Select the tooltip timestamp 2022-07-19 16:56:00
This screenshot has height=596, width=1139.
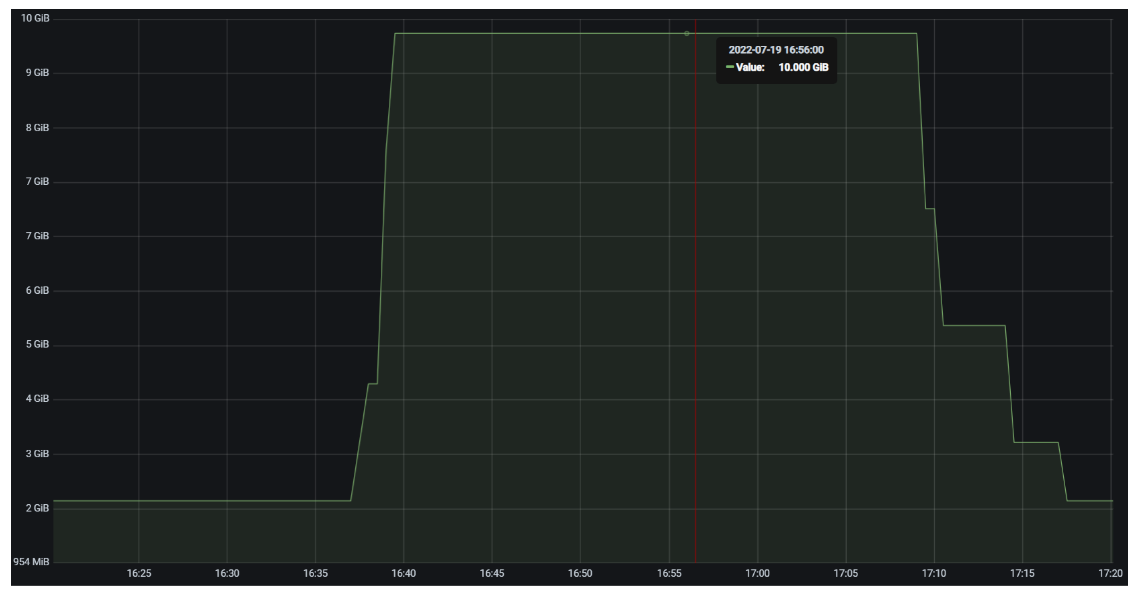(x=776, y=50)
